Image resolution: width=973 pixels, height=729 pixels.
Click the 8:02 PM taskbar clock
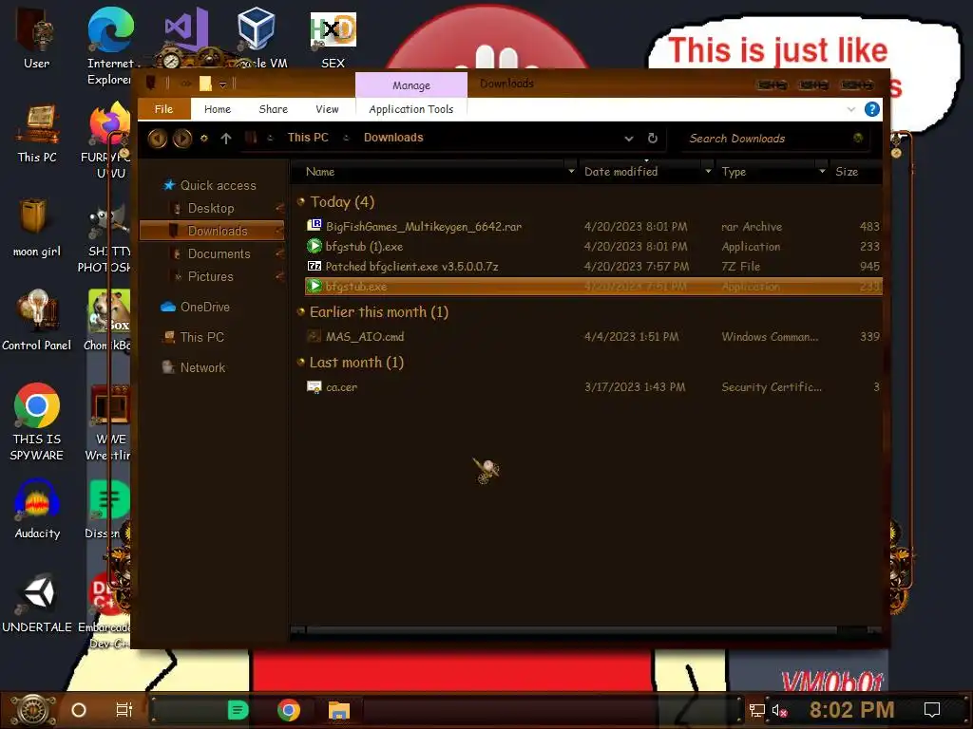pyautogui.click(x=852, y=710)
